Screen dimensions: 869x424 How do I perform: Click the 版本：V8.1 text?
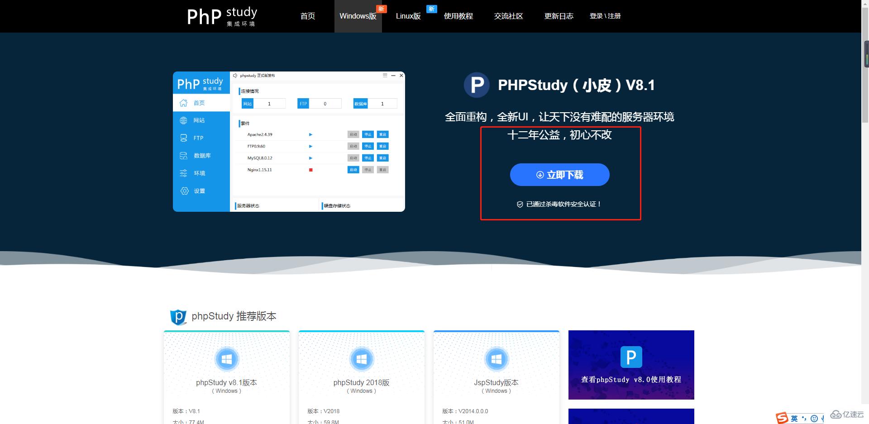pos(186,411)
